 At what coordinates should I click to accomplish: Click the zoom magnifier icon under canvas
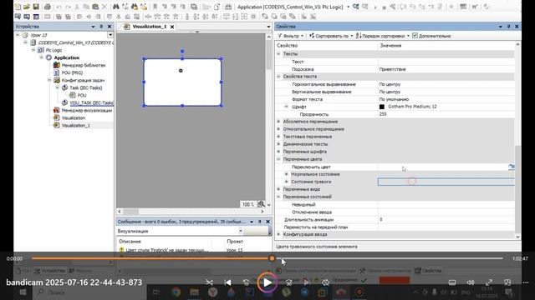coord(262,204)
